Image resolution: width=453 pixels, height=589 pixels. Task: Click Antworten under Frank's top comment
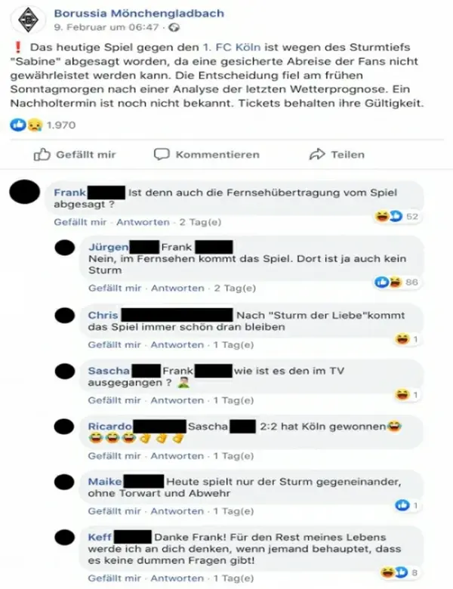[x=143, y=222]
